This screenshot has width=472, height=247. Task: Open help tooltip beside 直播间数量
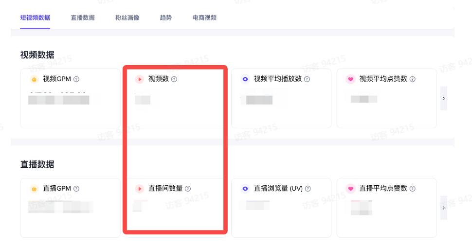pos(188,189)
